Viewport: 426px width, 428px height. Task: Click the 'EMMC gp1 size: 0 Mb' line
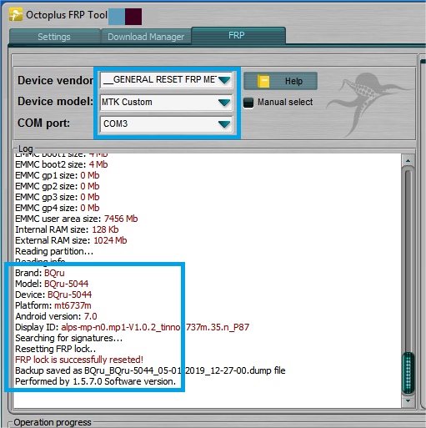pos(58,175)
